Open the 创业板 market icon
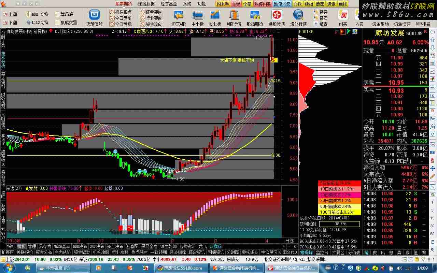437x273 pixels. pyautogui.click(x=215, y=18)
